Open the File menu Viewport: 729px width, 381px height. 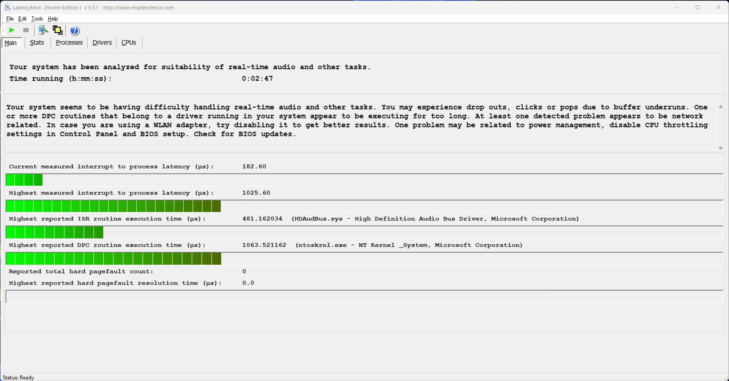[10, 19]
